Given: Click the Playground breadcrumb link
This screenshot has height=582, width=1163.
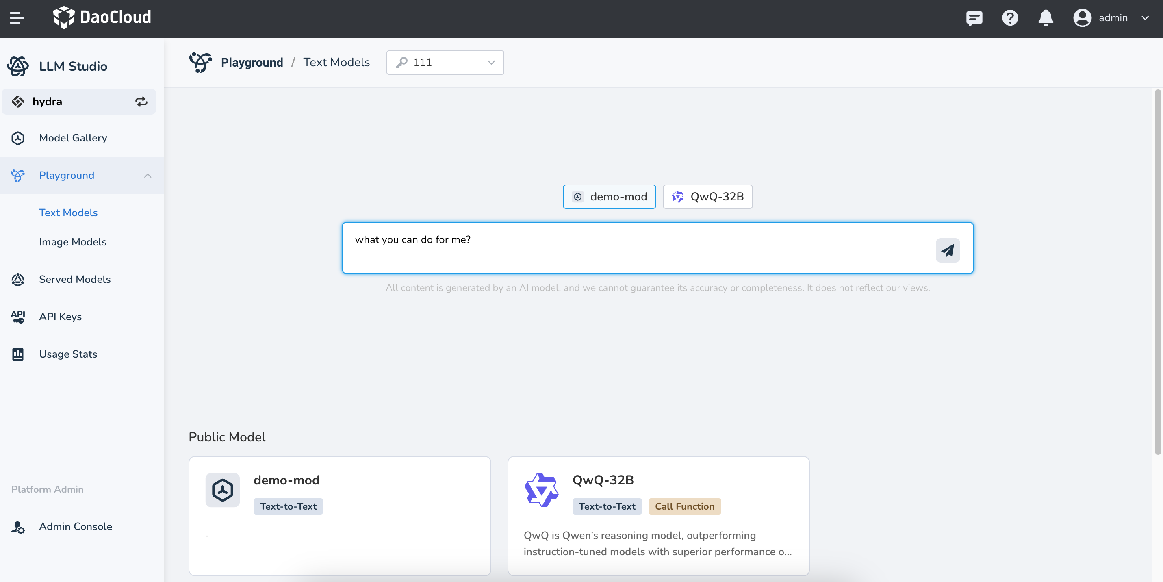Looking at the screenshot, I should click(x=252, y=62).
